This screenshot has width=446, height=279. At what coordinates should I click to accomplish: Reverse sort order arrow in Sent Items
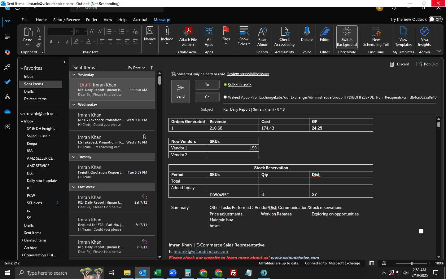pyautogui.click(x=151, y=68)
